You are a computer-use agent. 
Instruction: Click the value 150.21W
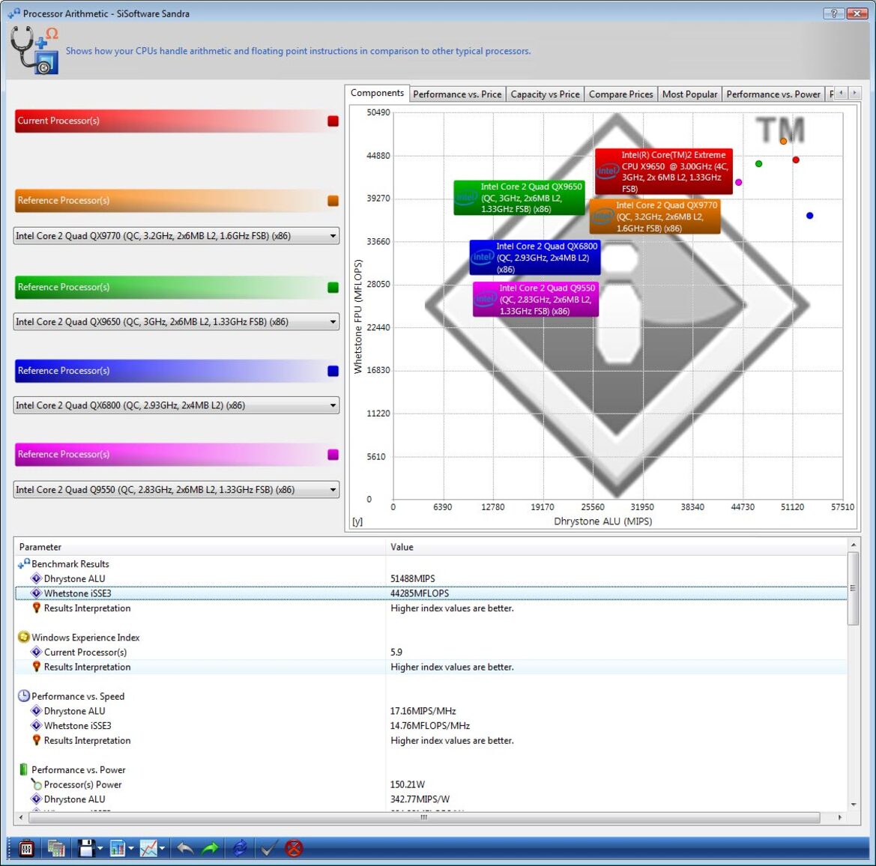[407, 784]
